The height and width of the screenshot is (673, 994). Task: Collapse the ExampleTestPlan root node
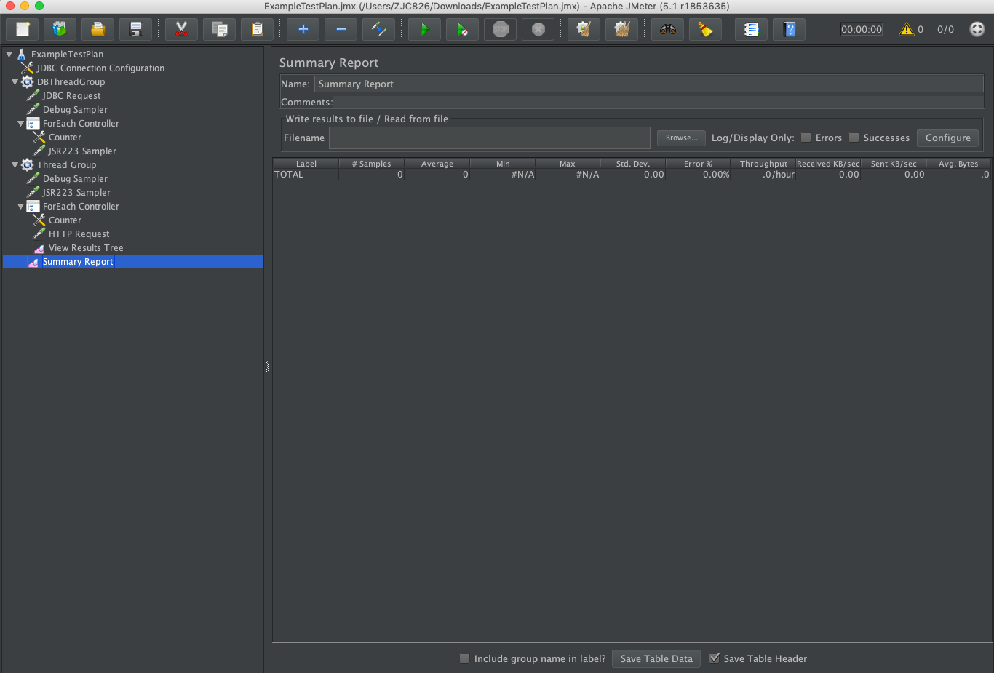[x=9, y=54]
